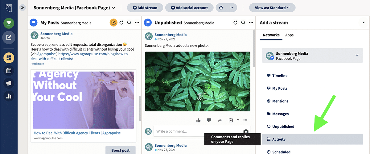
Task: Open the Agorapulse mention link
Action: pos(46,54)
